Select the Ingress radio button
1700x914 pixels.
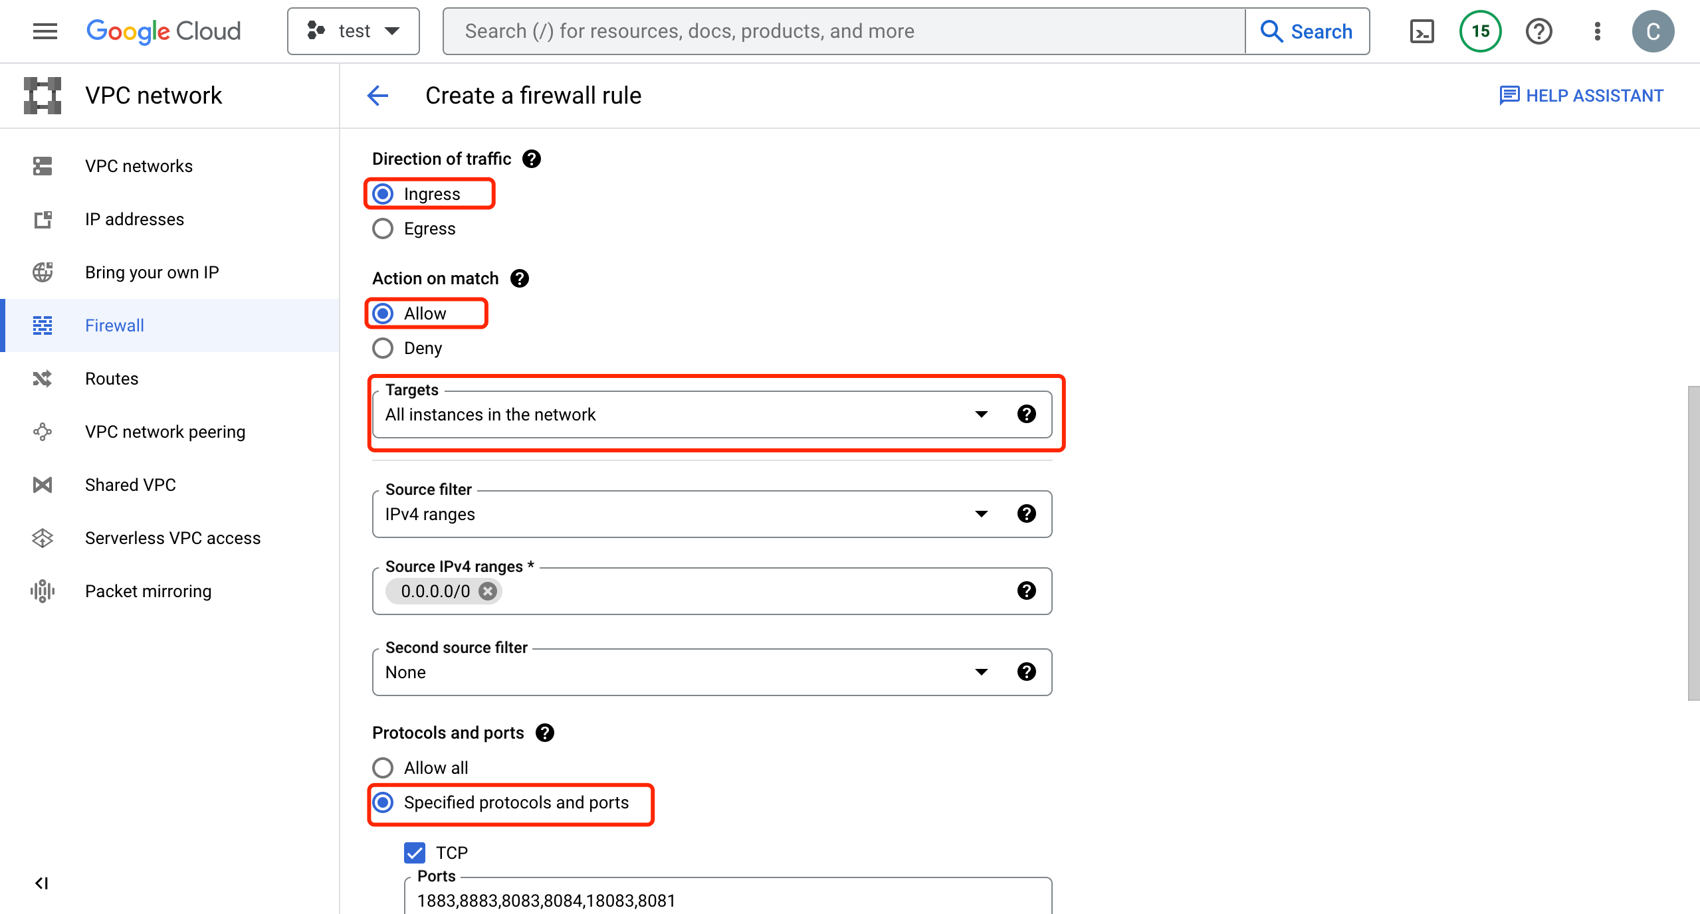383,193
